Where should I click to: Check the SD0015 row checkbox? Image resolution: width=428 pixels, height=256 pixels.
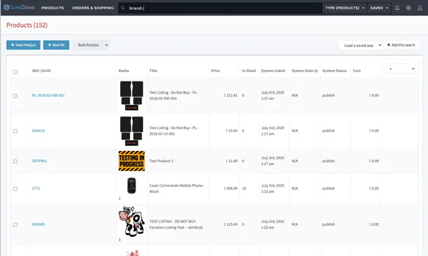(16, 131)
